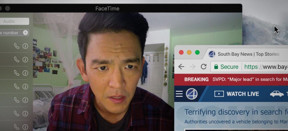The width and height of the screenshot is (288, 131).
Task: Click the car traffic icon in site navigation
Action: click(277, 94)
